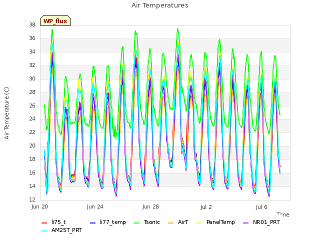
Task: Toggle the li75_t legend entry
Action: [53, 222]
